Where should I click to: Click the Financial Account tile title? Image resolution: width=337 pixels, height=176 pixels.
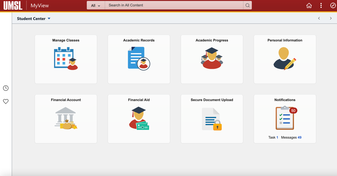click(66, 100)
